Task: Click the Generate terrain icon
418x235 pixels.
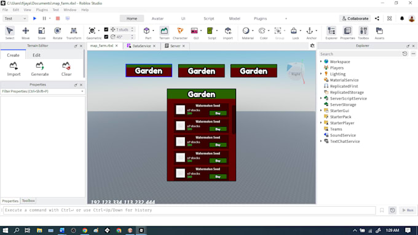Action: (x=40, y=69)
